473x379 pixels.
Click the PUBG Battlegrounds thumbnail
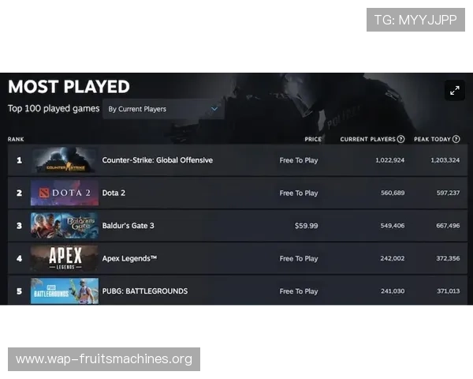click(x=65, y=291)
